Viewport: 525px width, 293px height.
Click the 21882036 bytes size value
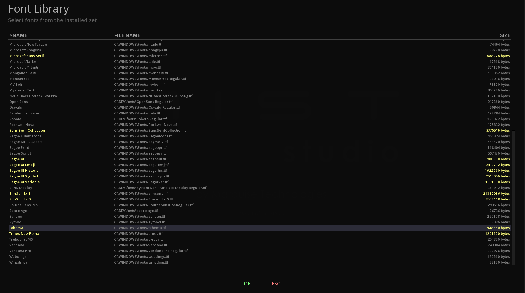(x=496, y=193)
